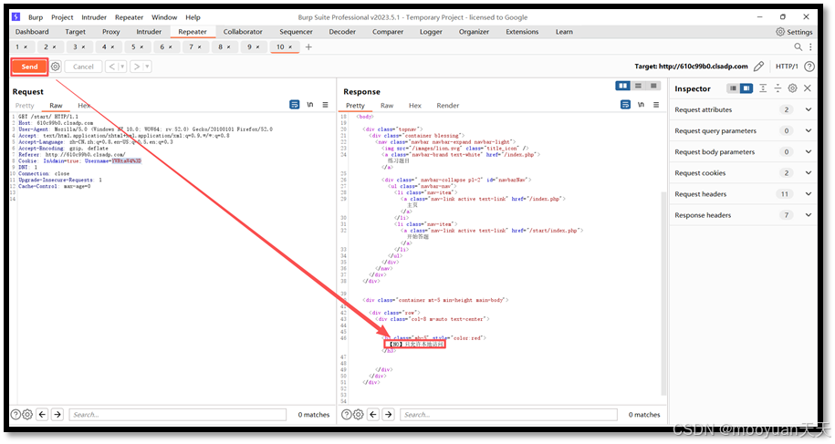This screenshot has width=835, height=444.
Task: Close the Inspector panel
Action: click(x=808, y=88)
